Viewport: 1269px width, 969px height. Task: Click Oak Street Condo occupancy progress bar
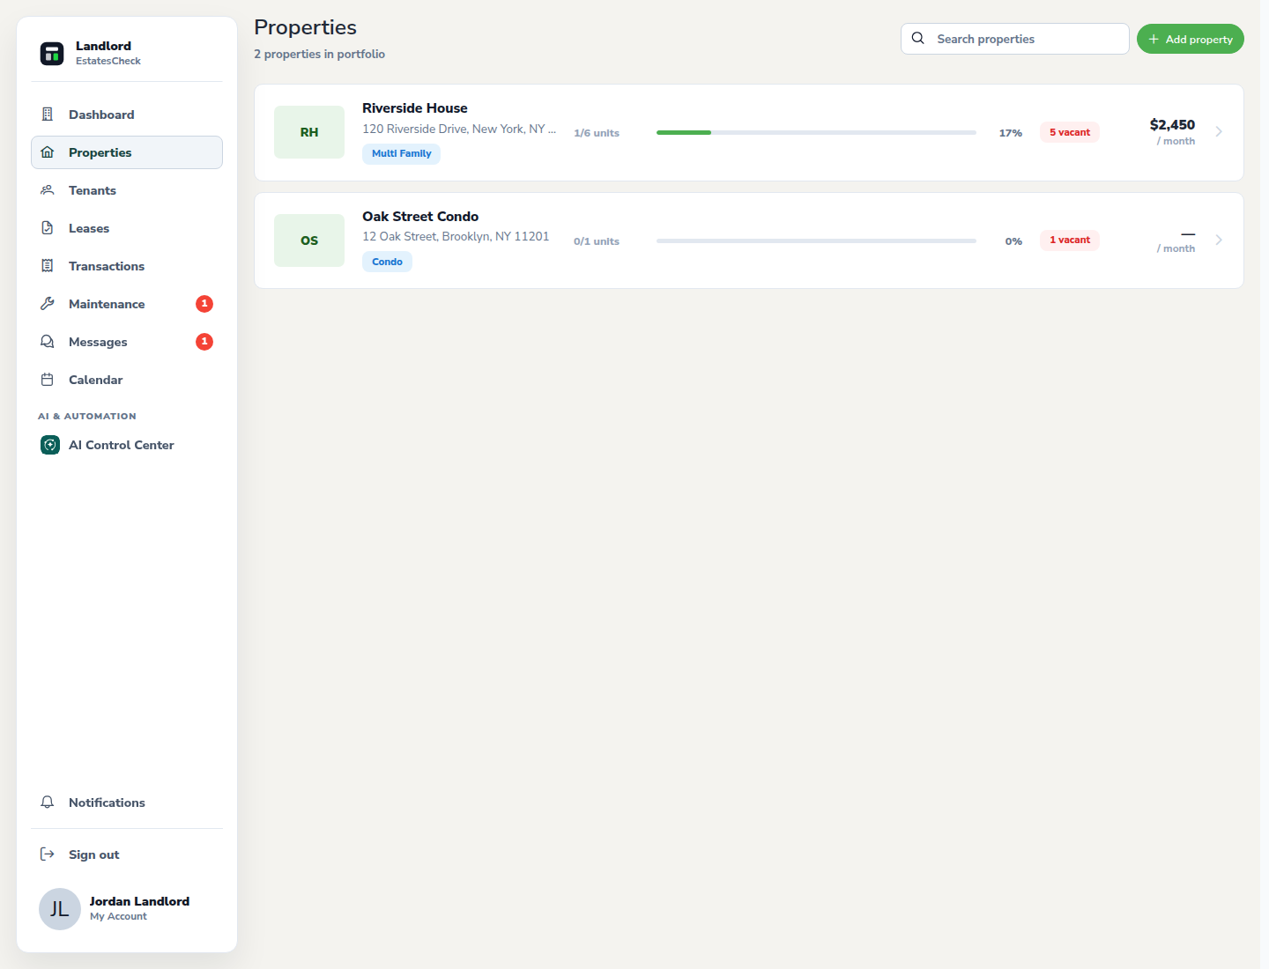pyautogui.click(x=816, y=240)
